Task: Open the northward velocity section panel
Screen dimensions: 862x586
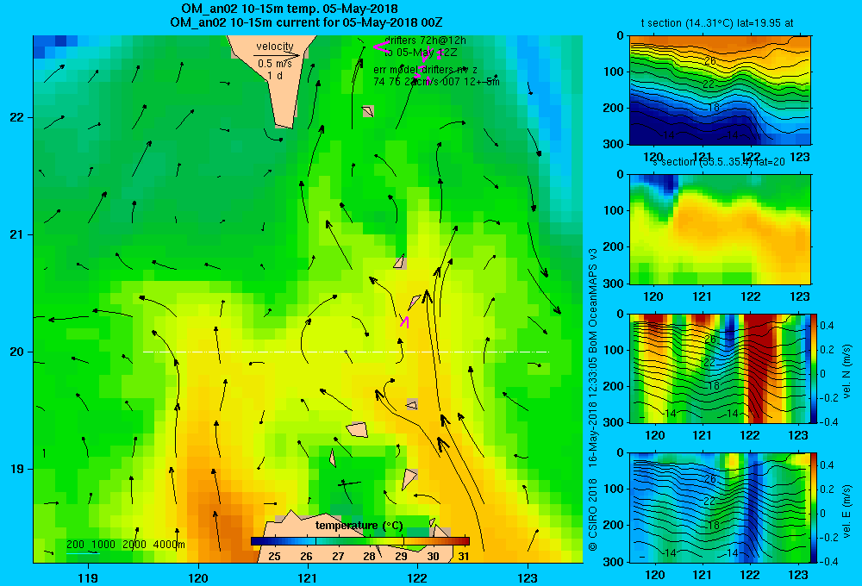Action: tap(720, 368)
